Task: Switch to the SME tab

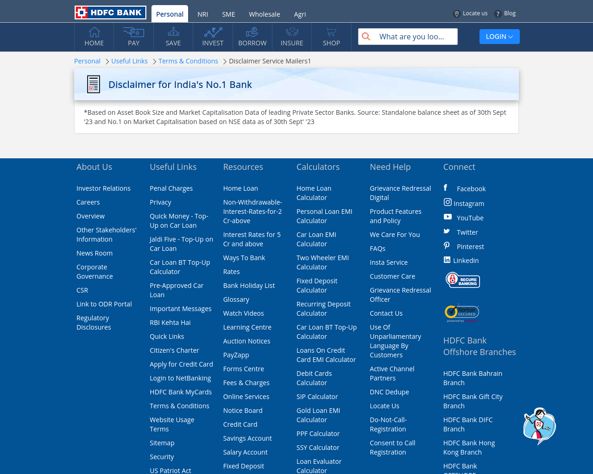Action: [228, 14]
